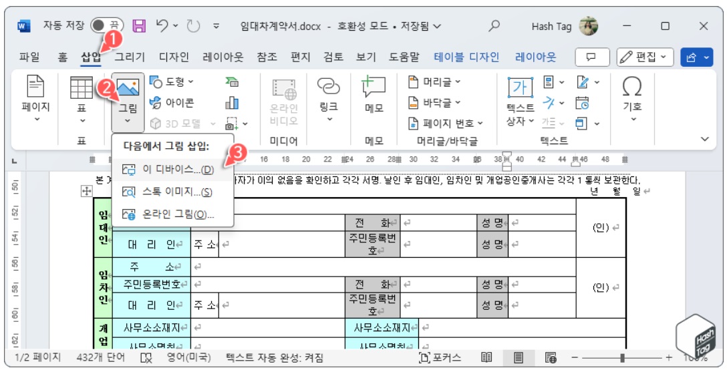Open the 표 table insert button
The image size is (727, 370).
pyautogui.click(x=82, y=100)
